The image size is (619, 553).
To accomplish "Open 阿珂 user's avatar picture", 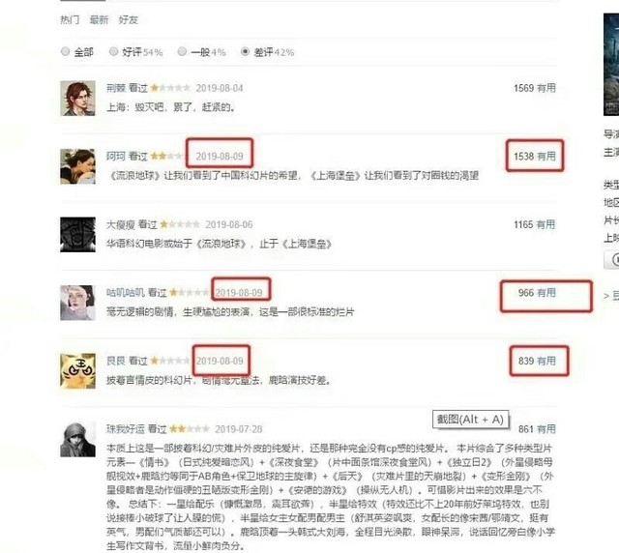I will (x=77, y=166).
